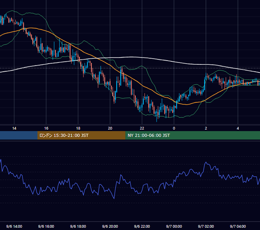The width and height of the screenshot is (260, 230).
Task: Click the 9/7 02:00 date label
Action: point(206,226)
